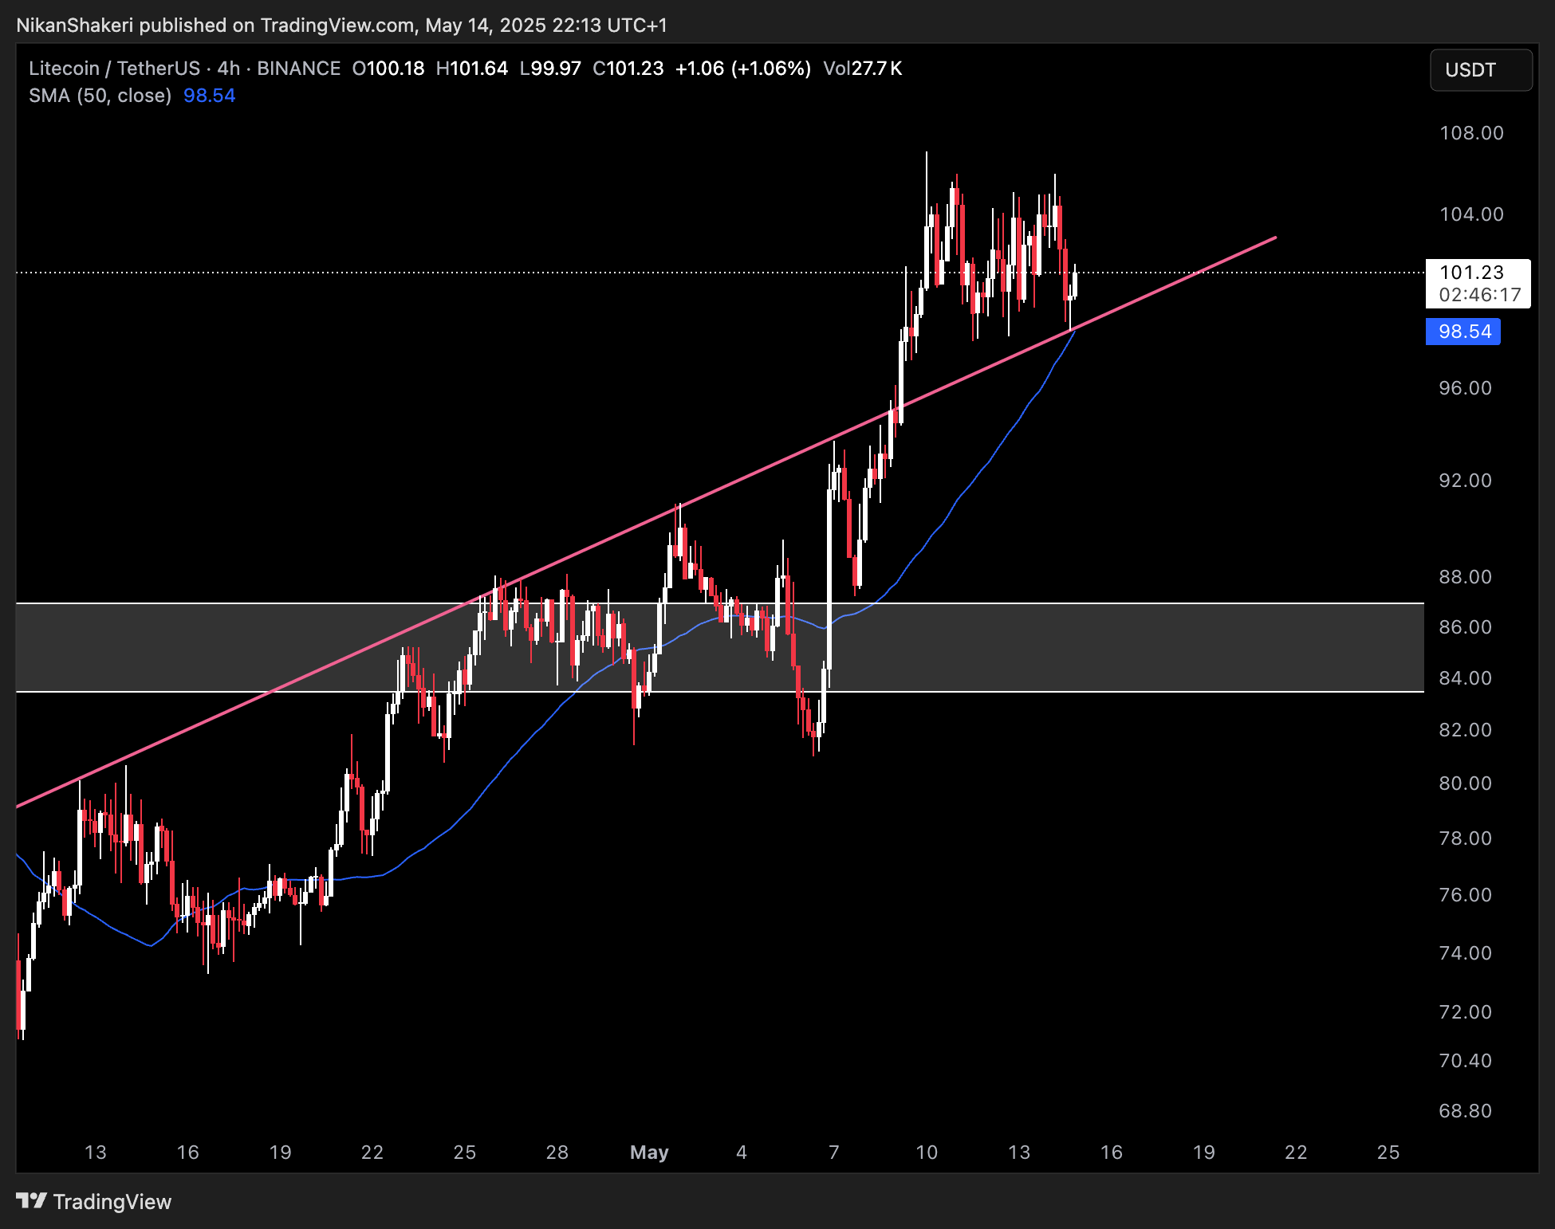Click the 108.00 price axis label
Viewport: 1555px width, 1229px height.
[1471, 133]
